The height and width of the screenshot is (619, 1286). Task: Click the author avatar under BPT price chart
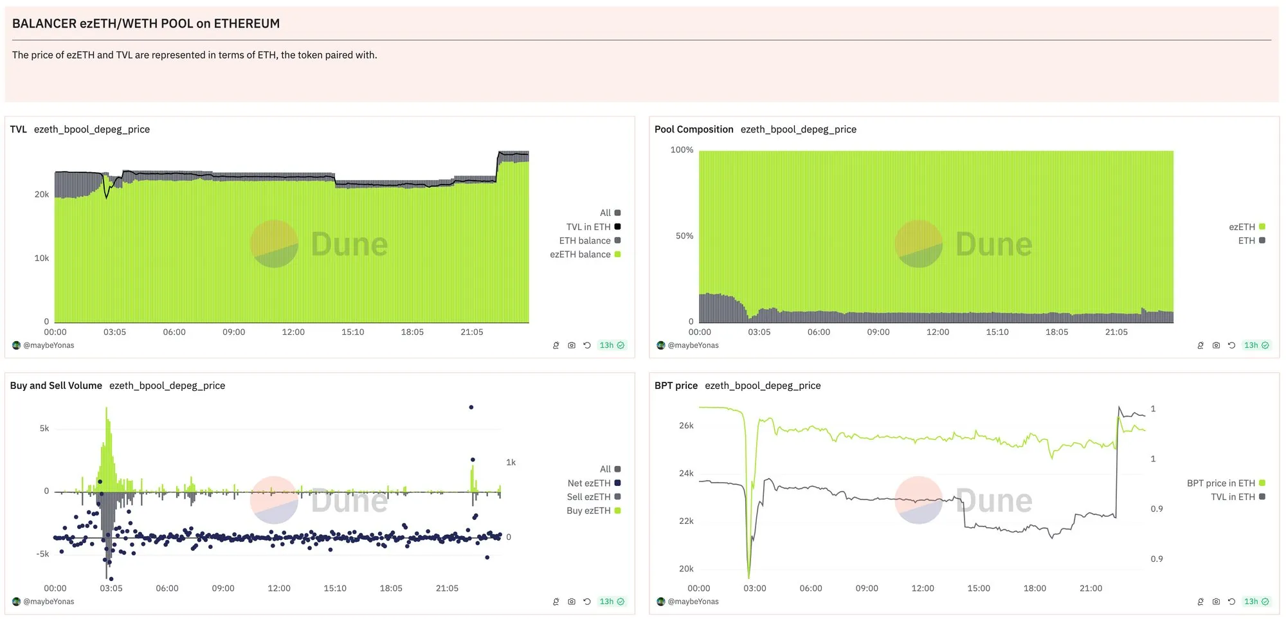click(661, 602)
